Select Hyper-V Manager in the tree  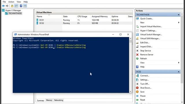click(x=13, y=10)
